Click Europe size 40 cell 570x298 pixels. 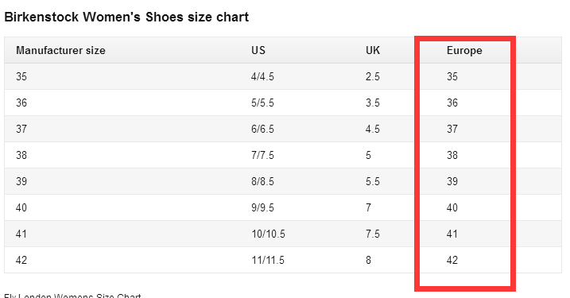[452, 207]
